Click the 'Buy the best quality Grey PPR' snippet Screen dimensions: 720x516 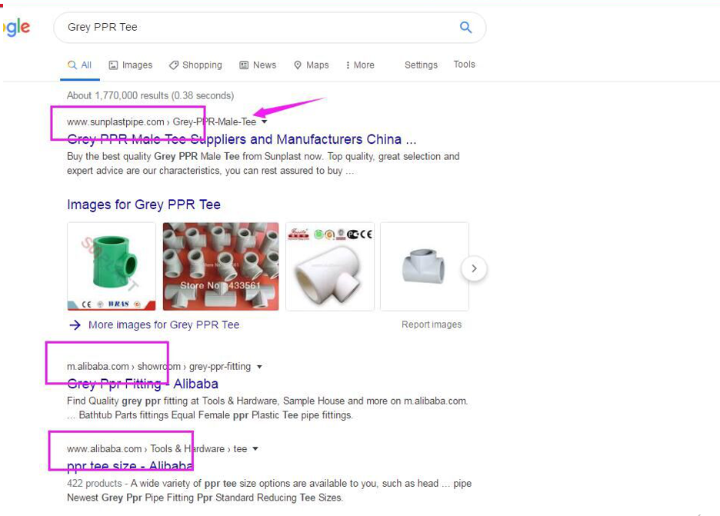pos(263,164)
